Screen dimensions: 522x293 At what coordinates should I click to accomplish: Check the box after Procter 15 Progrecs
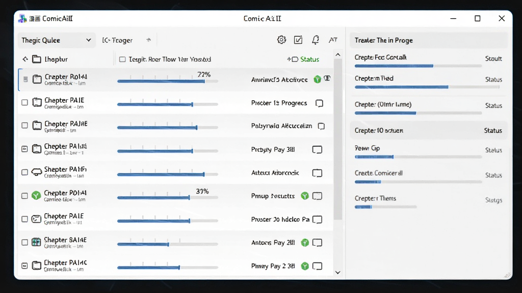(319, 103)
